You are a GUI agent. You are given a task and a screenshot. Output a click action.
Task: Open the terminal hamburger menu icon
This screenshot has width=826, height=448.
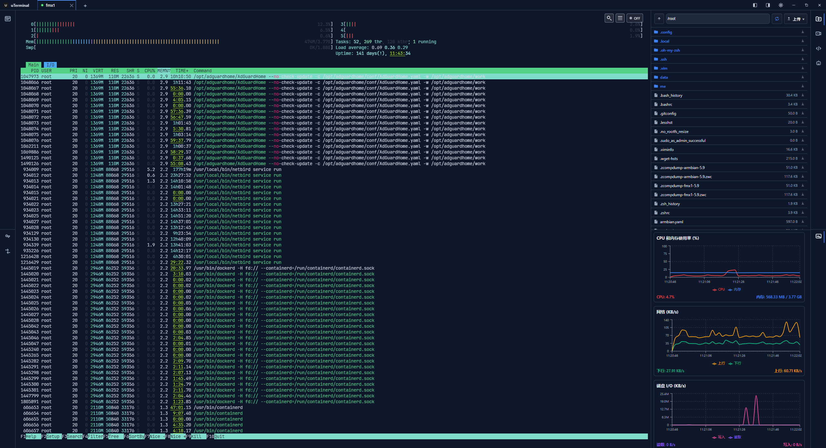click(620, 18)
